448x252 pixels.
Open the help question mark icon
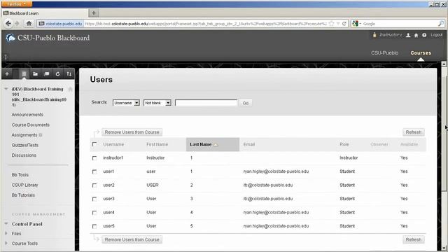pyautogui.click(x=424, y=35)
